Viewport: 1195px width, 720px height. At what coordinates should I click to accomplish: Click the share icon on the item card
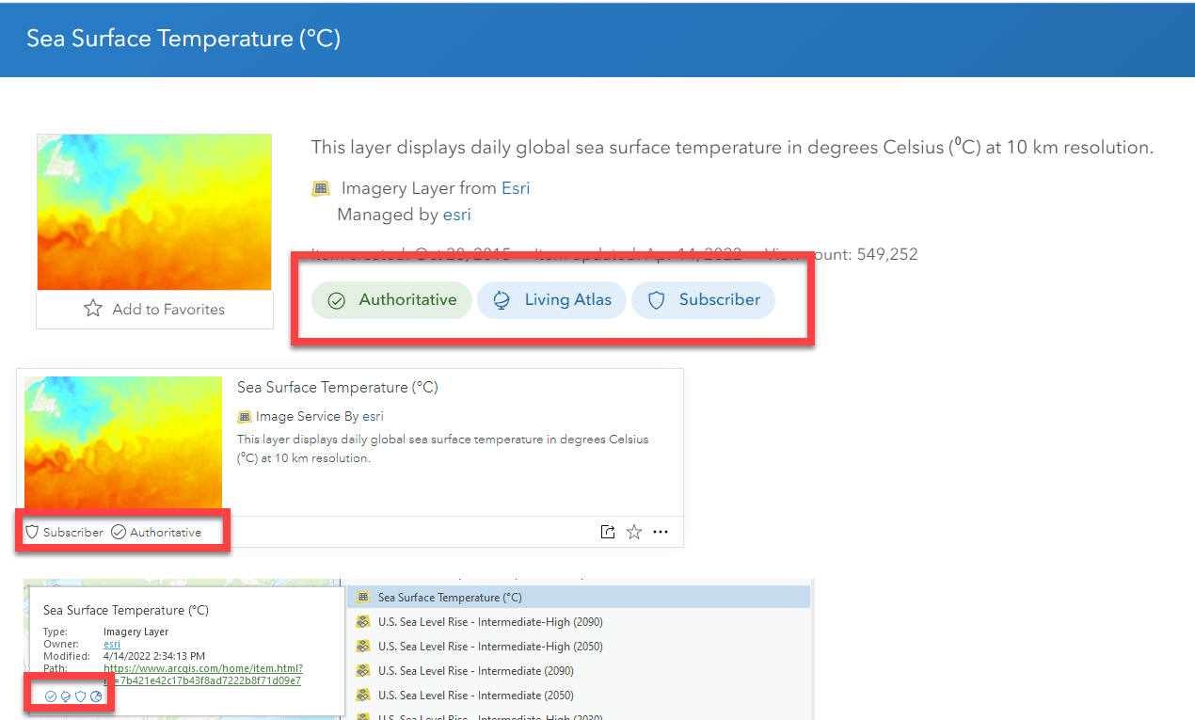coord(608,532)
